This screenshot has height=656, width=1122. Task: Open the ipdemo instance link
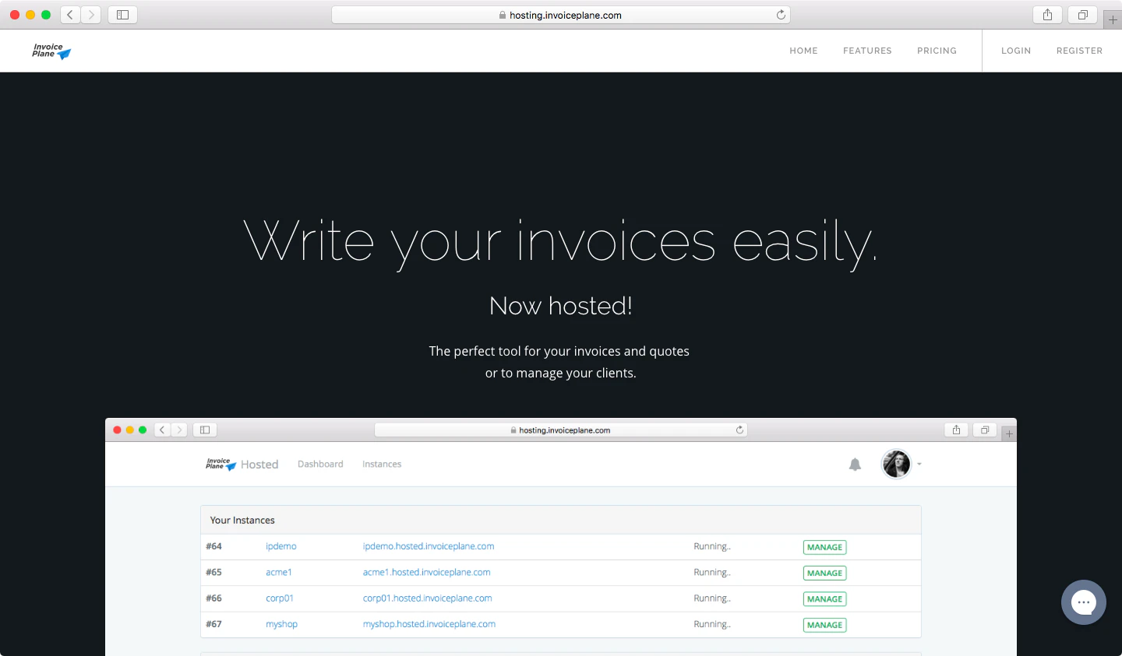tap(281, 546)
